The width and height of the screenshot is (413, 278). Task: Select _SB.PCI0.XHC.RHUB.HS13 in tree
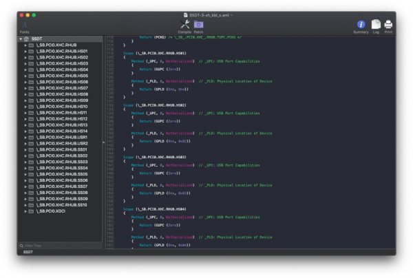tap(62, 125)
